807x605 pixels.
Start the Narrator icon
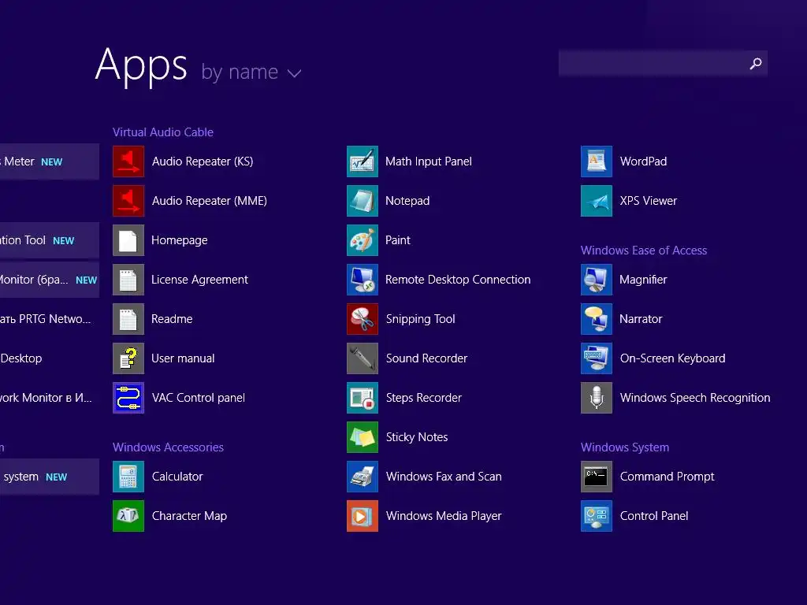tap(597, 319)
